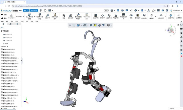
Task: Click the Insert Component tool icon
Action: pos(29,15)
